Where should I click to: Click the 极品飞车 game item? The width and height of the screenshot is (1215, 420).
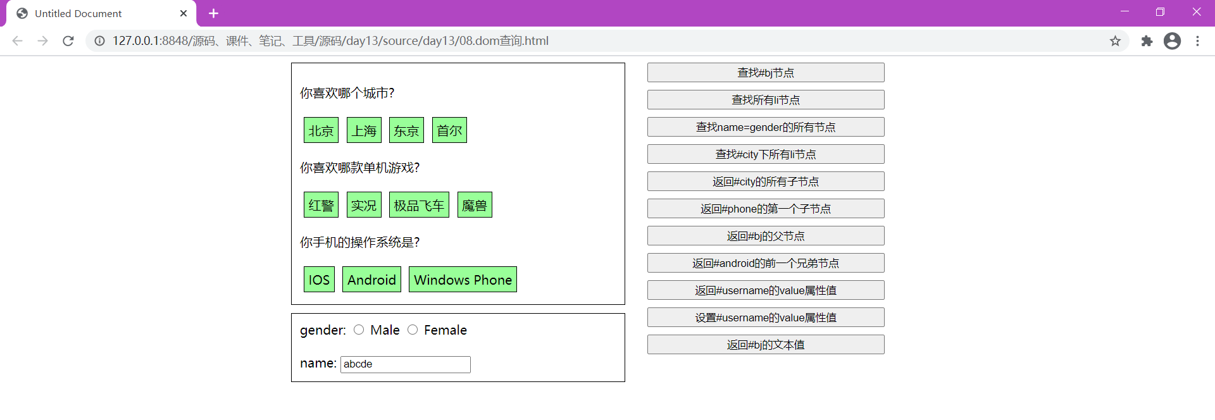419,205
